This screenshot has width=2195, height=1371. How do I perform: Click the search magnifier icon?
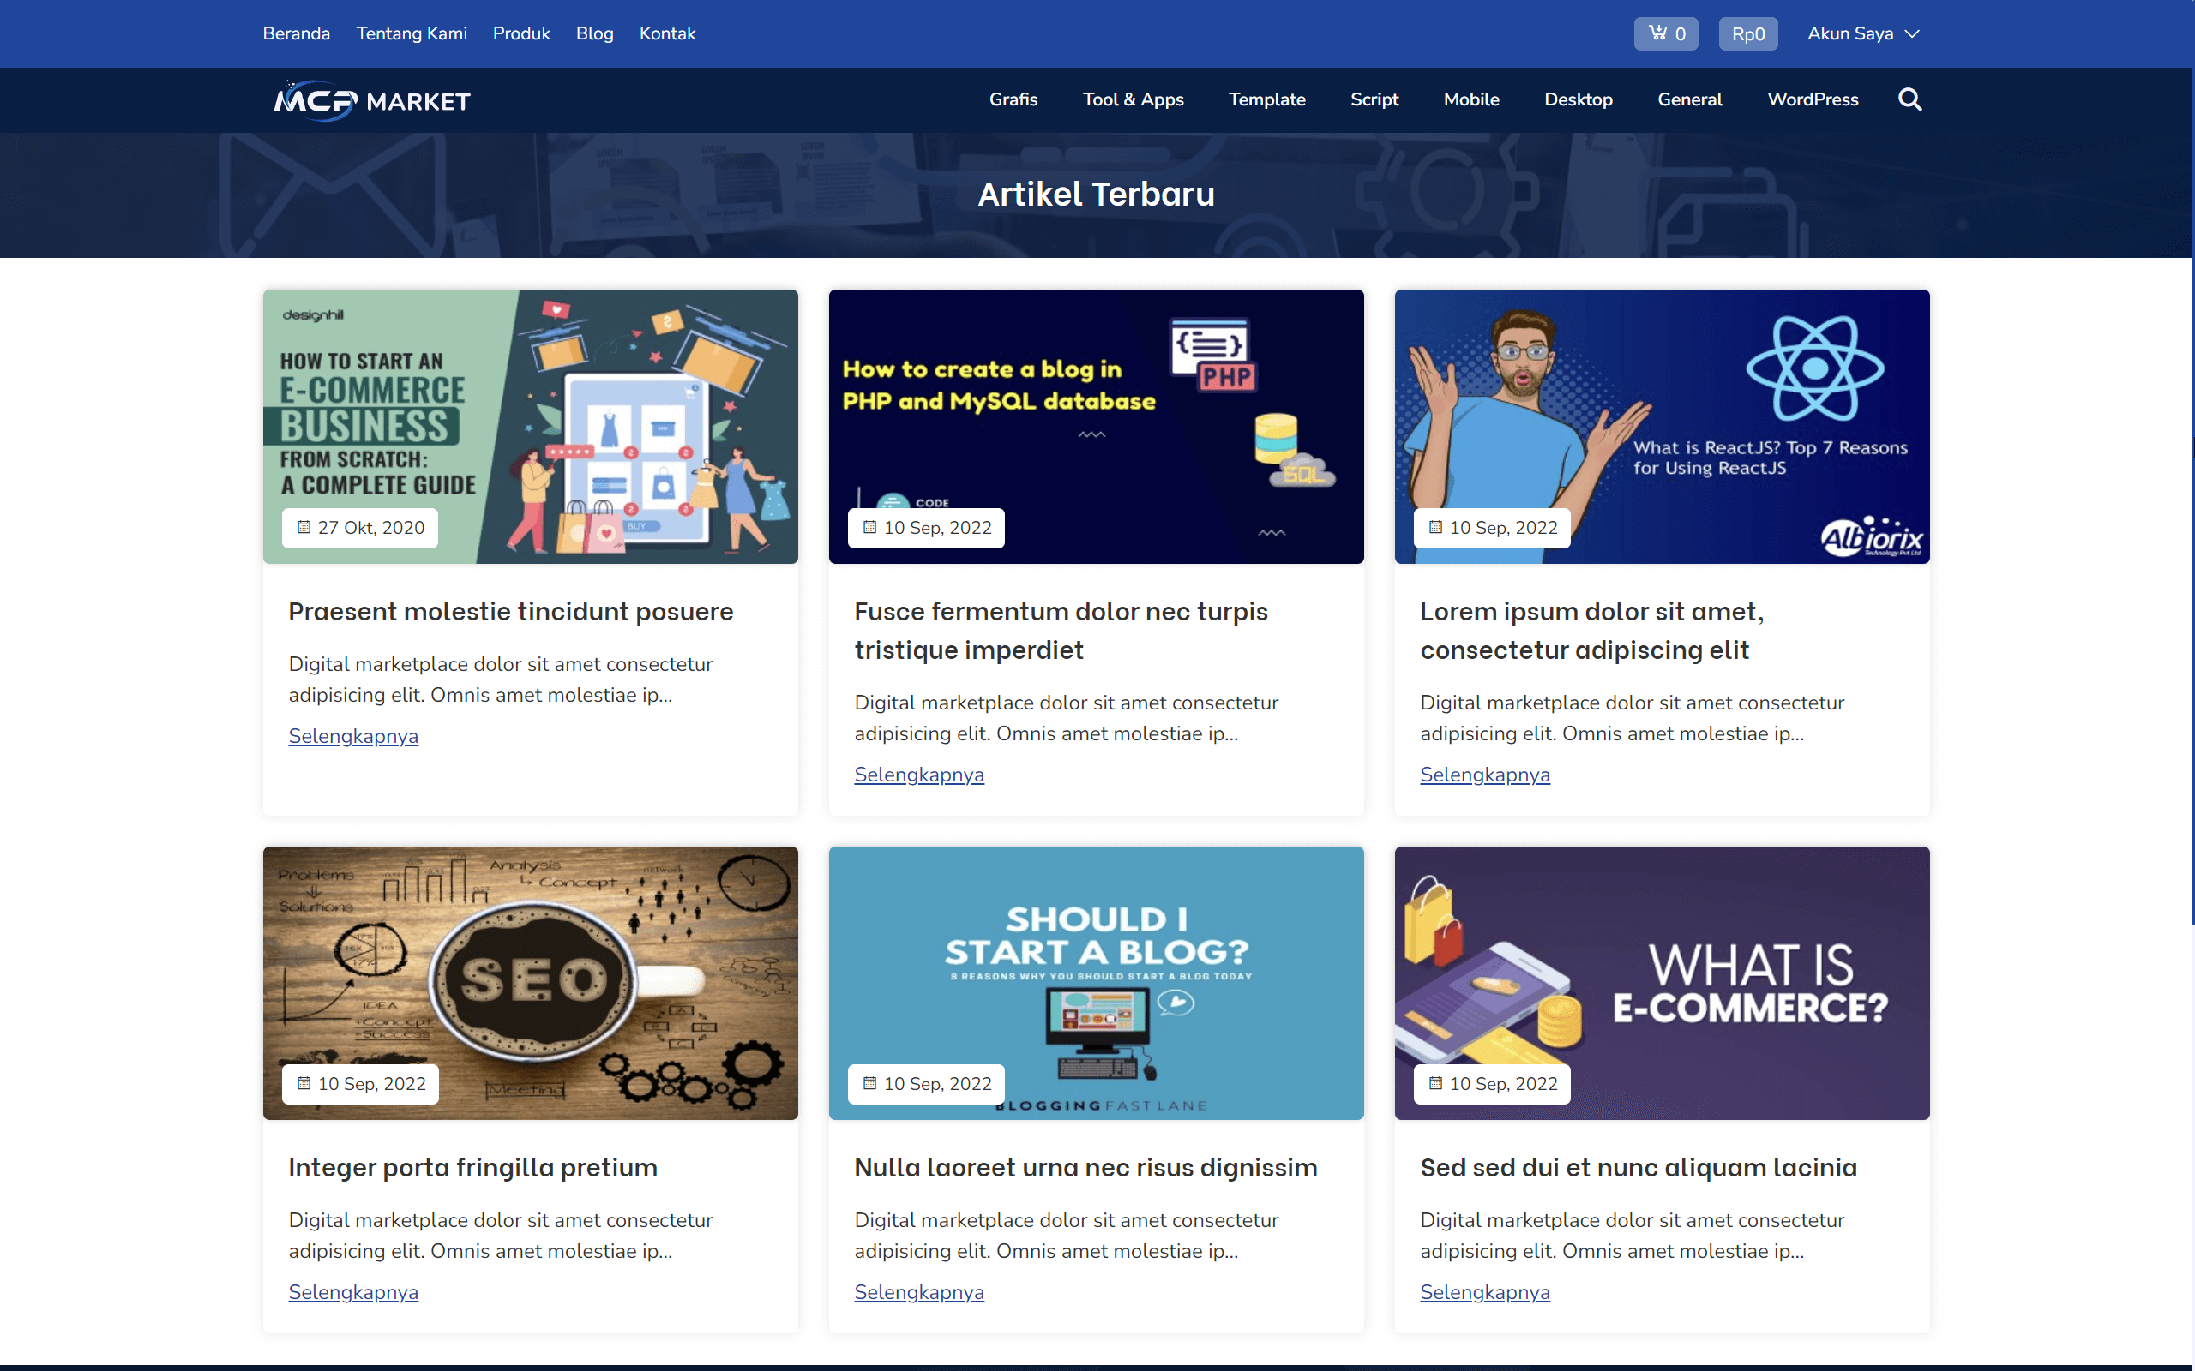(1909, 99)
